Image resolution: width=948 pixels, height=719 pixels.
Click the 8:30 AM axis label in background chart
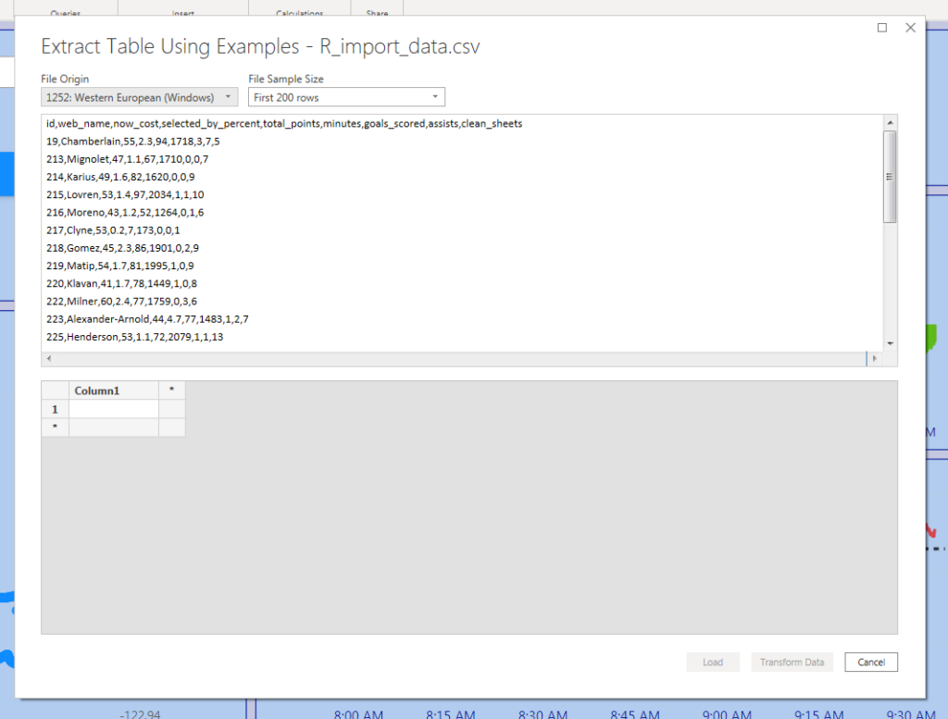coord(543,713)
